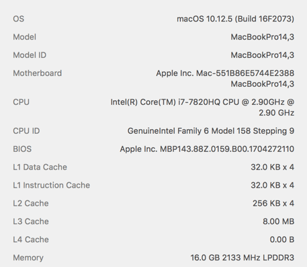Click the Model ID label
This screenshot has height=267, width=307.
tap(30, 55)
